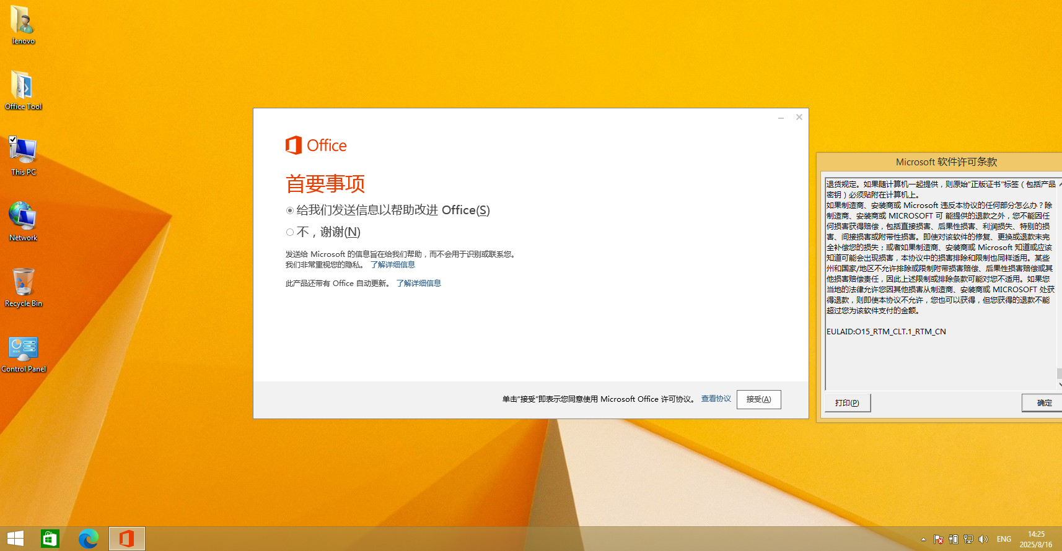Image resolution: width=1062 pixels, height=551 pixels.
Task: Open the Action Center flag tray icon
Action: tap(938, 539)
